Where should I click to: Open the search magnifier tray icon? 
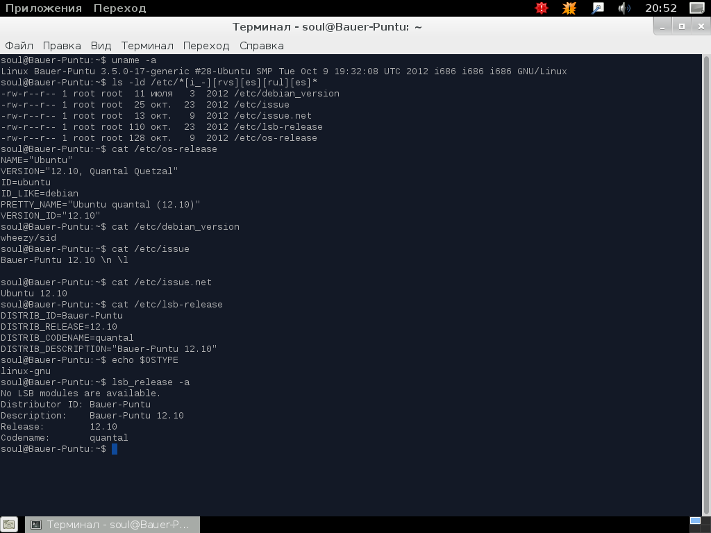(598, 8)
